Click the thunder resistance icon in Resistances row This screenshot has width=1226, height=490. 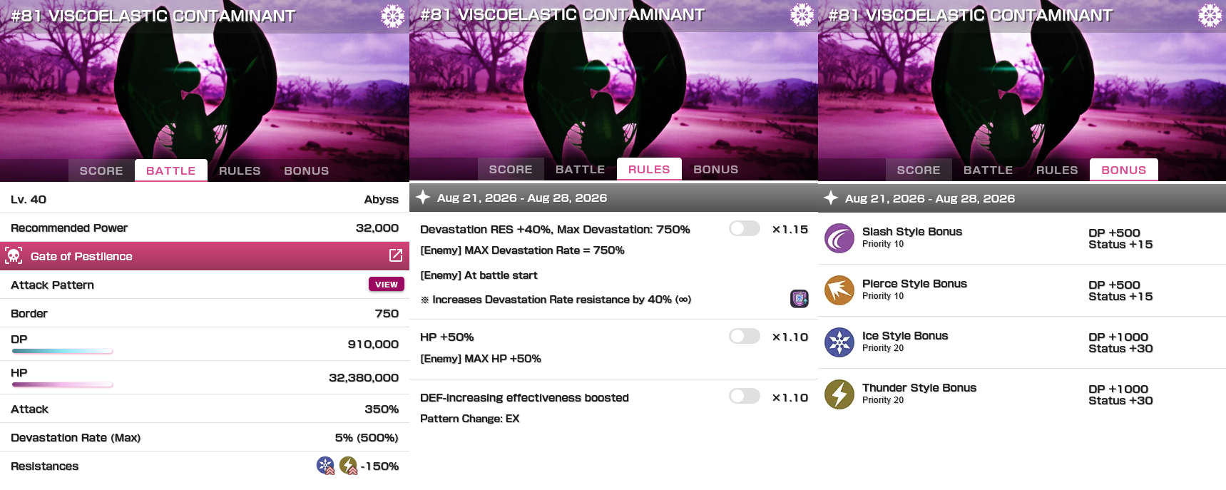348,466
